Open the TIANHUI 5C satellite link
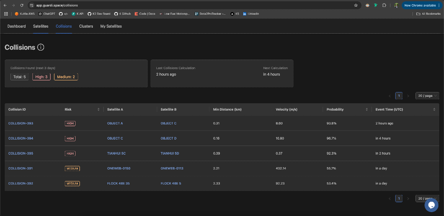Image resolution: width=444 pixels, height=216 pixels. tap(116, 153)
